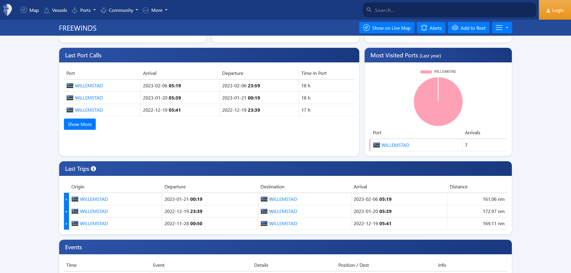Screen dimensions: 571x273
Task: Expand the Ports dropdown menu
Action: click(x=84, y=10)
